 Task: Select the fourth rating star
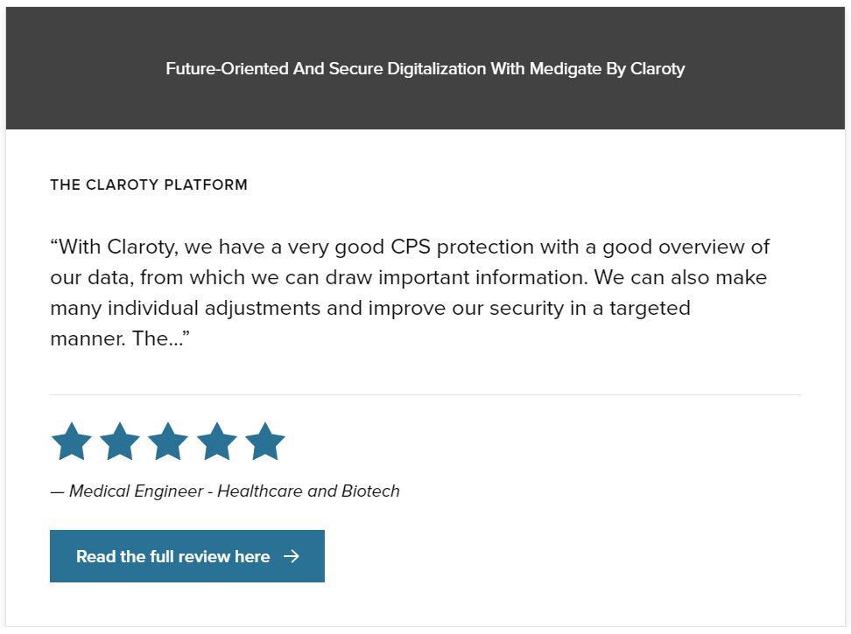pyautogui.click(x=216, y=442)
